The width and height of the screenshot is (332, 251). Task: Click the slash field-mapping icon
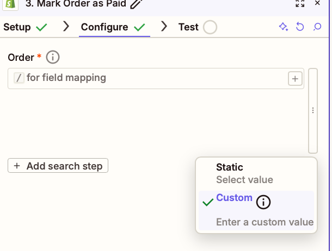[x=19, y=78]
